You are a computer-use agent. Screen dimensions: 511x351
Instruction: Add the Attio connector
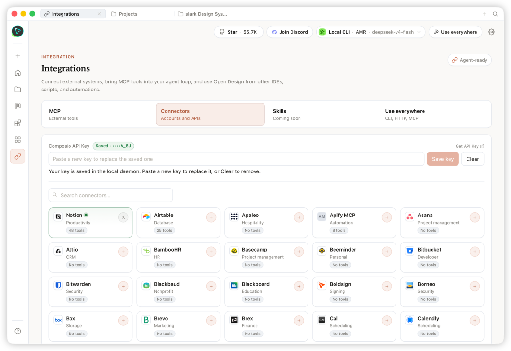(123, 252)
